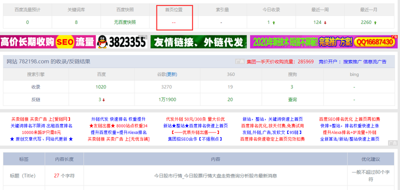Image resolution: width=400 pixels, height=190 pixels.
Task: Open ad link 买卖链接 买卖广告 上[无忧当铺]
Action: click(x=118, y=139)
